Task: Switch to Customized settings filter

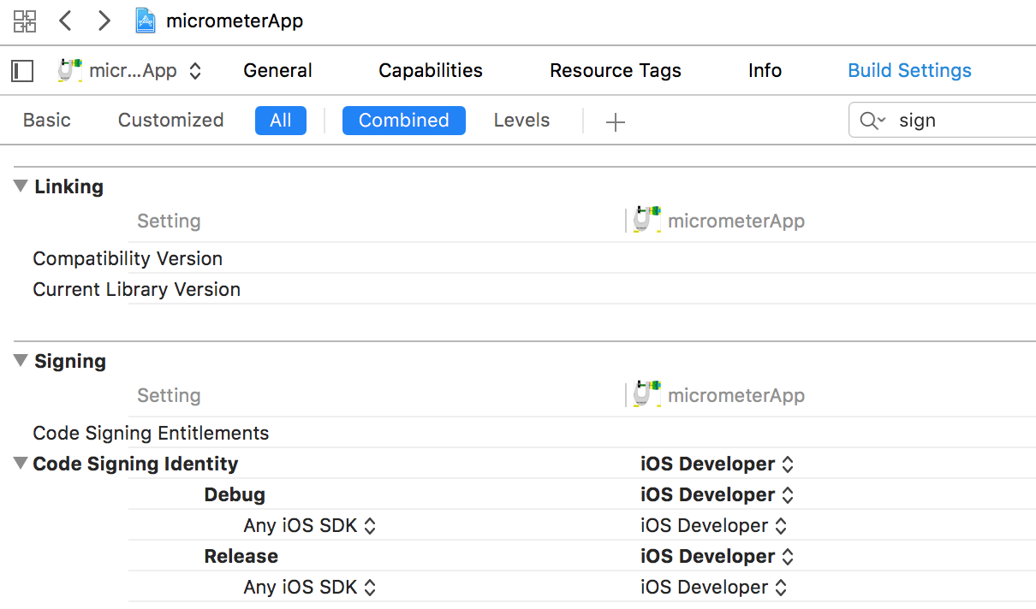Action: (x=170, y=121)
